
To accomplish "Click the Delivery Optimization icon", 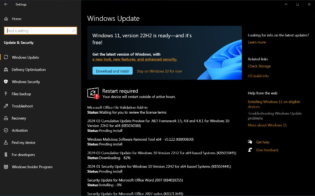I will tap(6, 70).
